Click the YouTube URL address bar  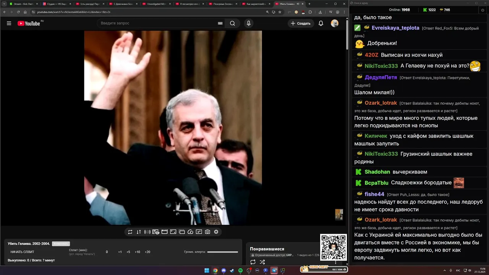click(149, 12)
